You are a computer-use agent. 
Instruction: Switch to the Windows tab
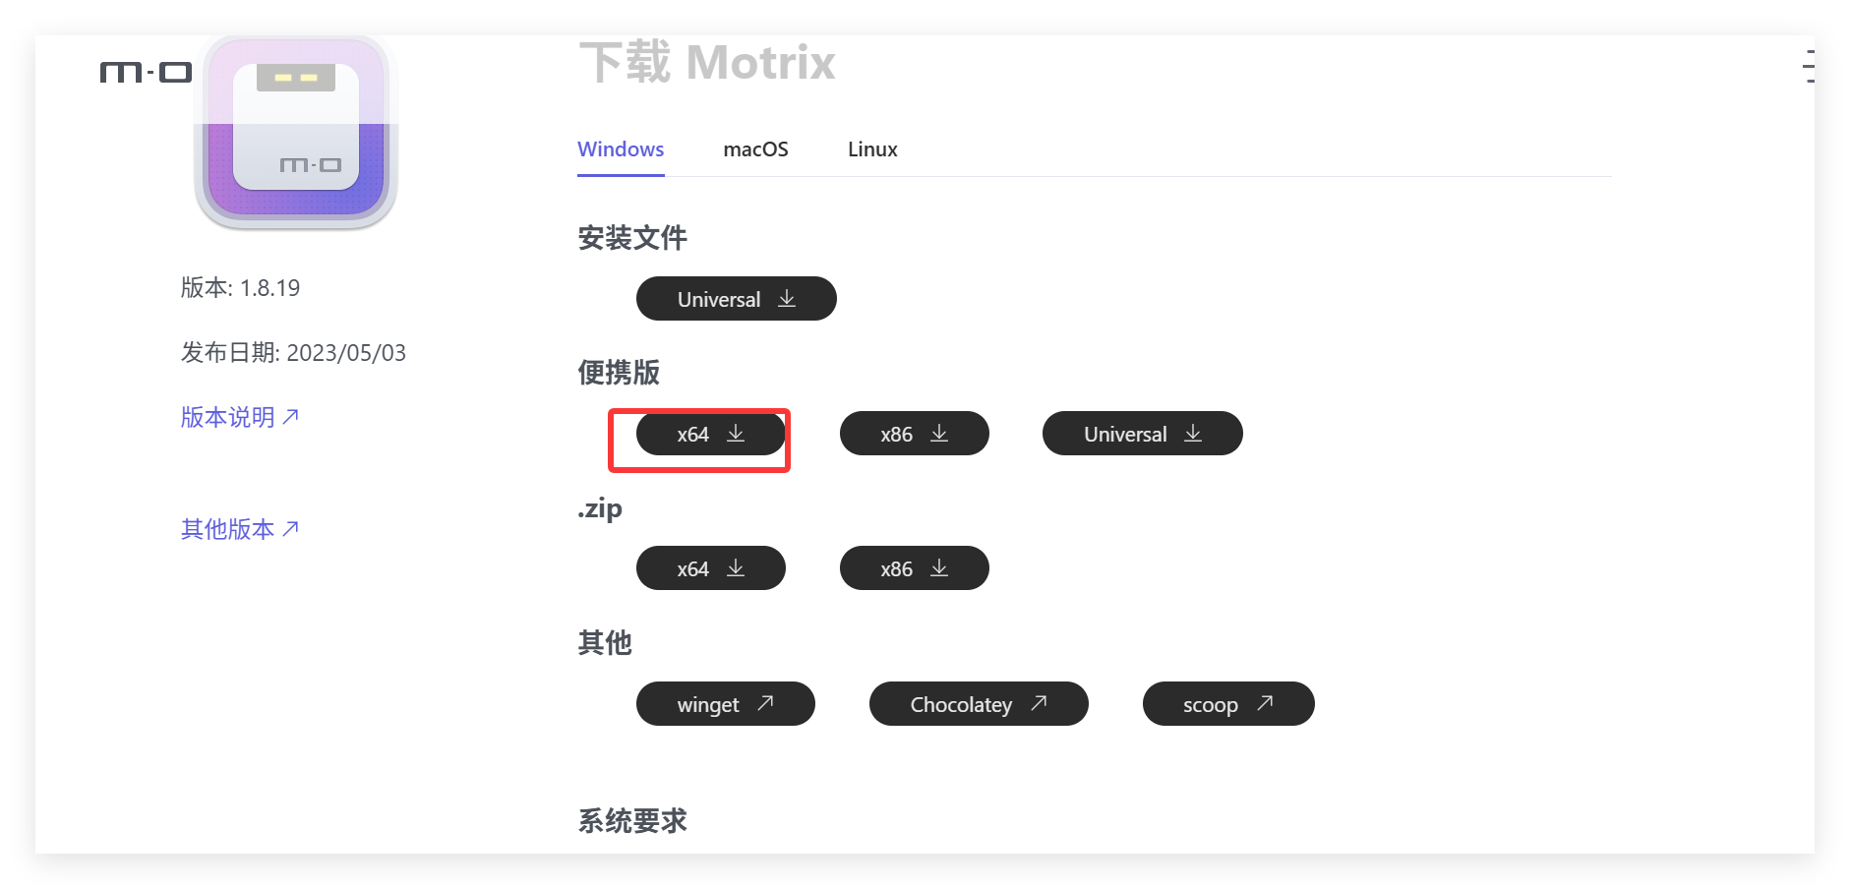(621, 149)
